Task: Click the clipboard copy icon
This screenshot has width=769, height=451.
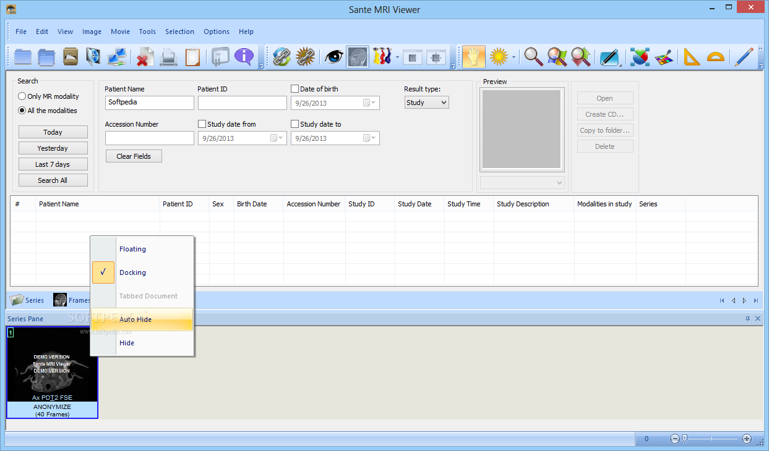Action: pos(192,57)
